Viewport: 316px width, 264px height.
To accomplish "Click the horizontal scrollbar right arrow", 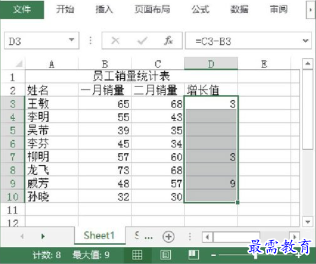I will point(294,237).
